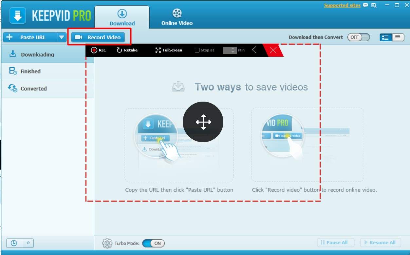Select the compact list view icon
Image resolution: width=410 pixels, height=255 pixels.
click(x=398, y=37)
